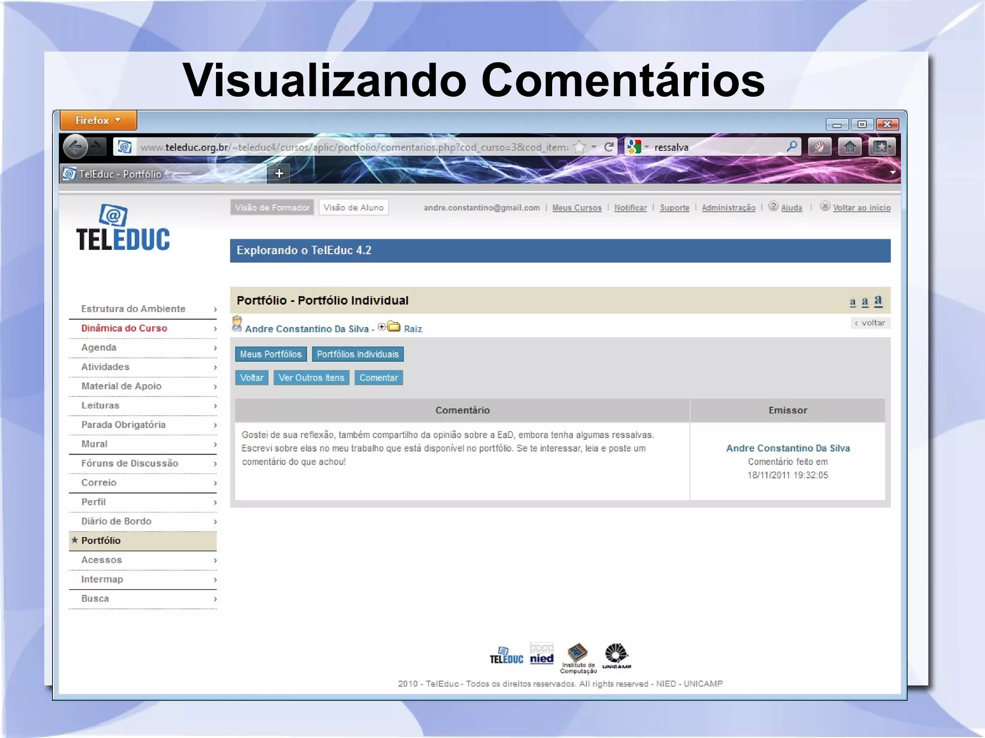The height and width of the screenshot is (738, 985).
Task: Expand the Estrutura do Ambiente chevron
Action: click(215, 309)
